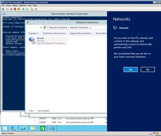Viewport: 161px width, 136px height.
Task: Click the Control Panel taskbar icon
Action: point(52,128)
